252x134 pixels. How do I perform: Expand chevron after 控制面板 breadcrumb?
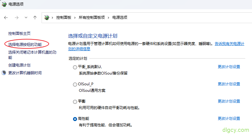click(75, 18)
